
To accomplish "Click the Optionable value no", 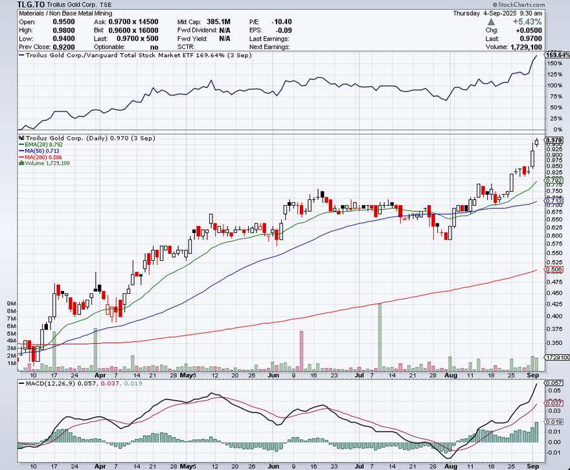I will click(x=154, y=47).
